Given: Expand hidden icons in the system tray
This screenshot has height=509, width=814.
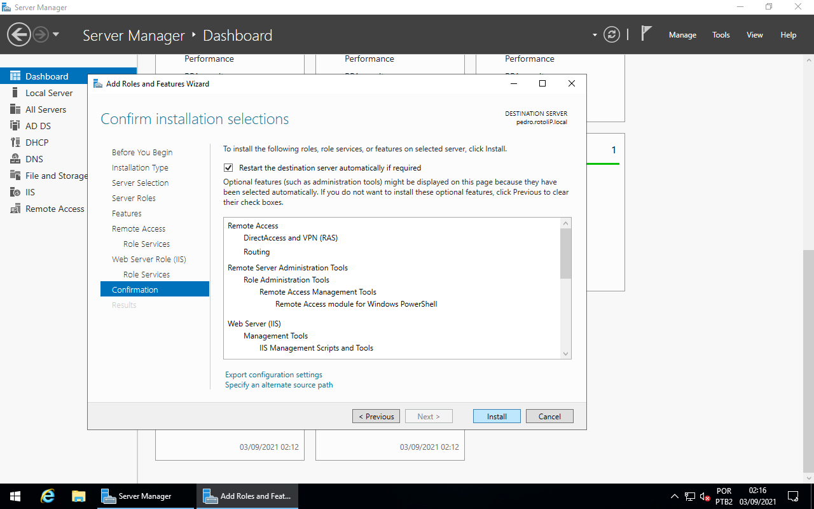Looking at the screenshot, I should point(674,496).
